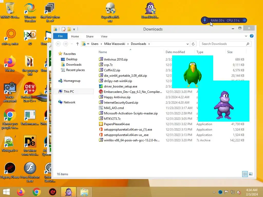
Task: Open Chrome from the taskbar
Action: click(x=36, y=192)
